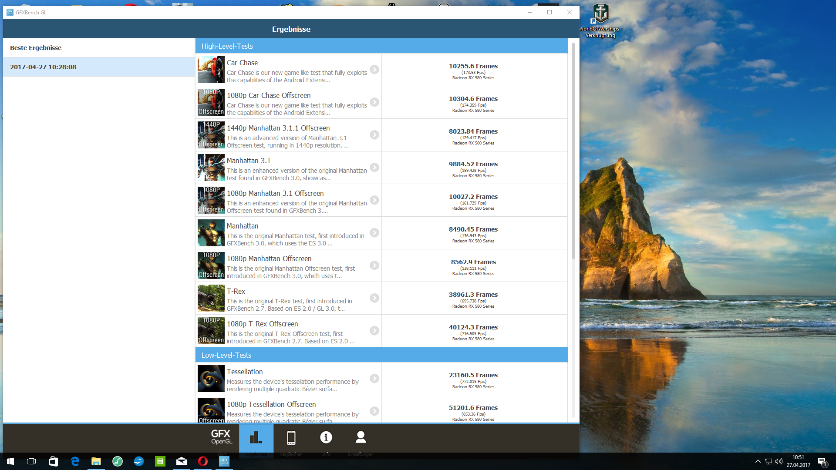Open the Info icon tab
The width and height of the screenshot is (836, 470).
326,437
